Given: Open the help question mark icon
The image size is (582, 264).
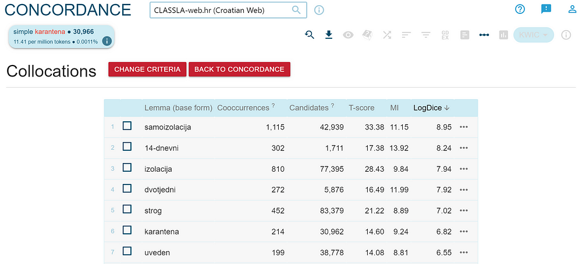Looking at the screenshot, I should coord(520,9).
